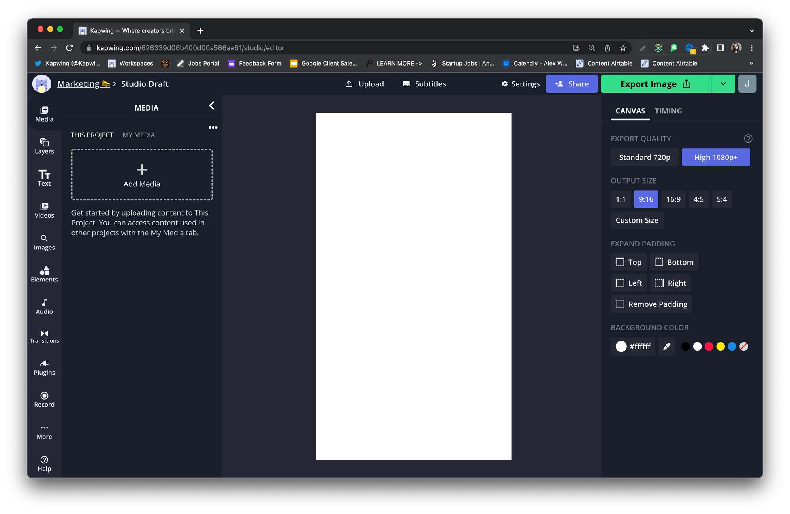Click the Record sidebar icon
Viewport: 790px width, 514px height.
click(x=44, y=400)
